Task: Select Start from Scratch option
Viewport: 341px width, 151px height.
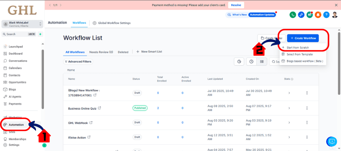Action: click(297, 48)
